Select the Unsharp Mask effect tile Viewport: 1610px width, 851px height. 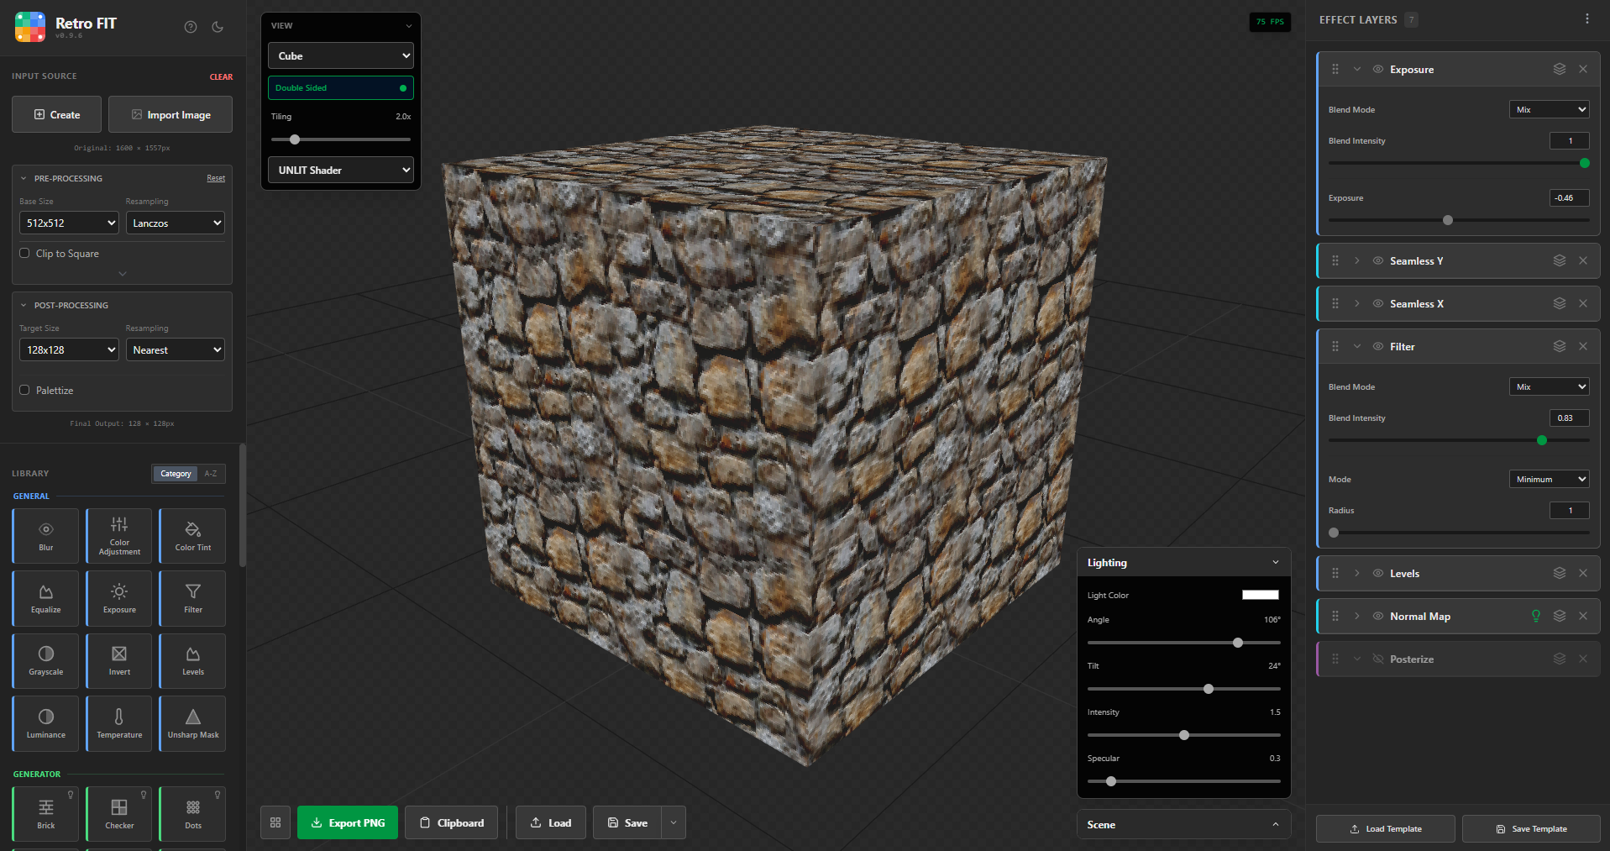pyautogui.click(x=193, y=723)
